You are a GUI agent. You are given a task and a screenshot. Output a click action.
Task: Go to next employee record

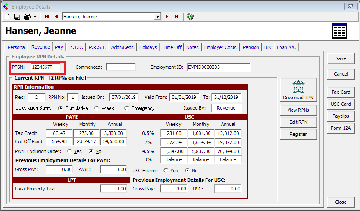pos(167,17)
